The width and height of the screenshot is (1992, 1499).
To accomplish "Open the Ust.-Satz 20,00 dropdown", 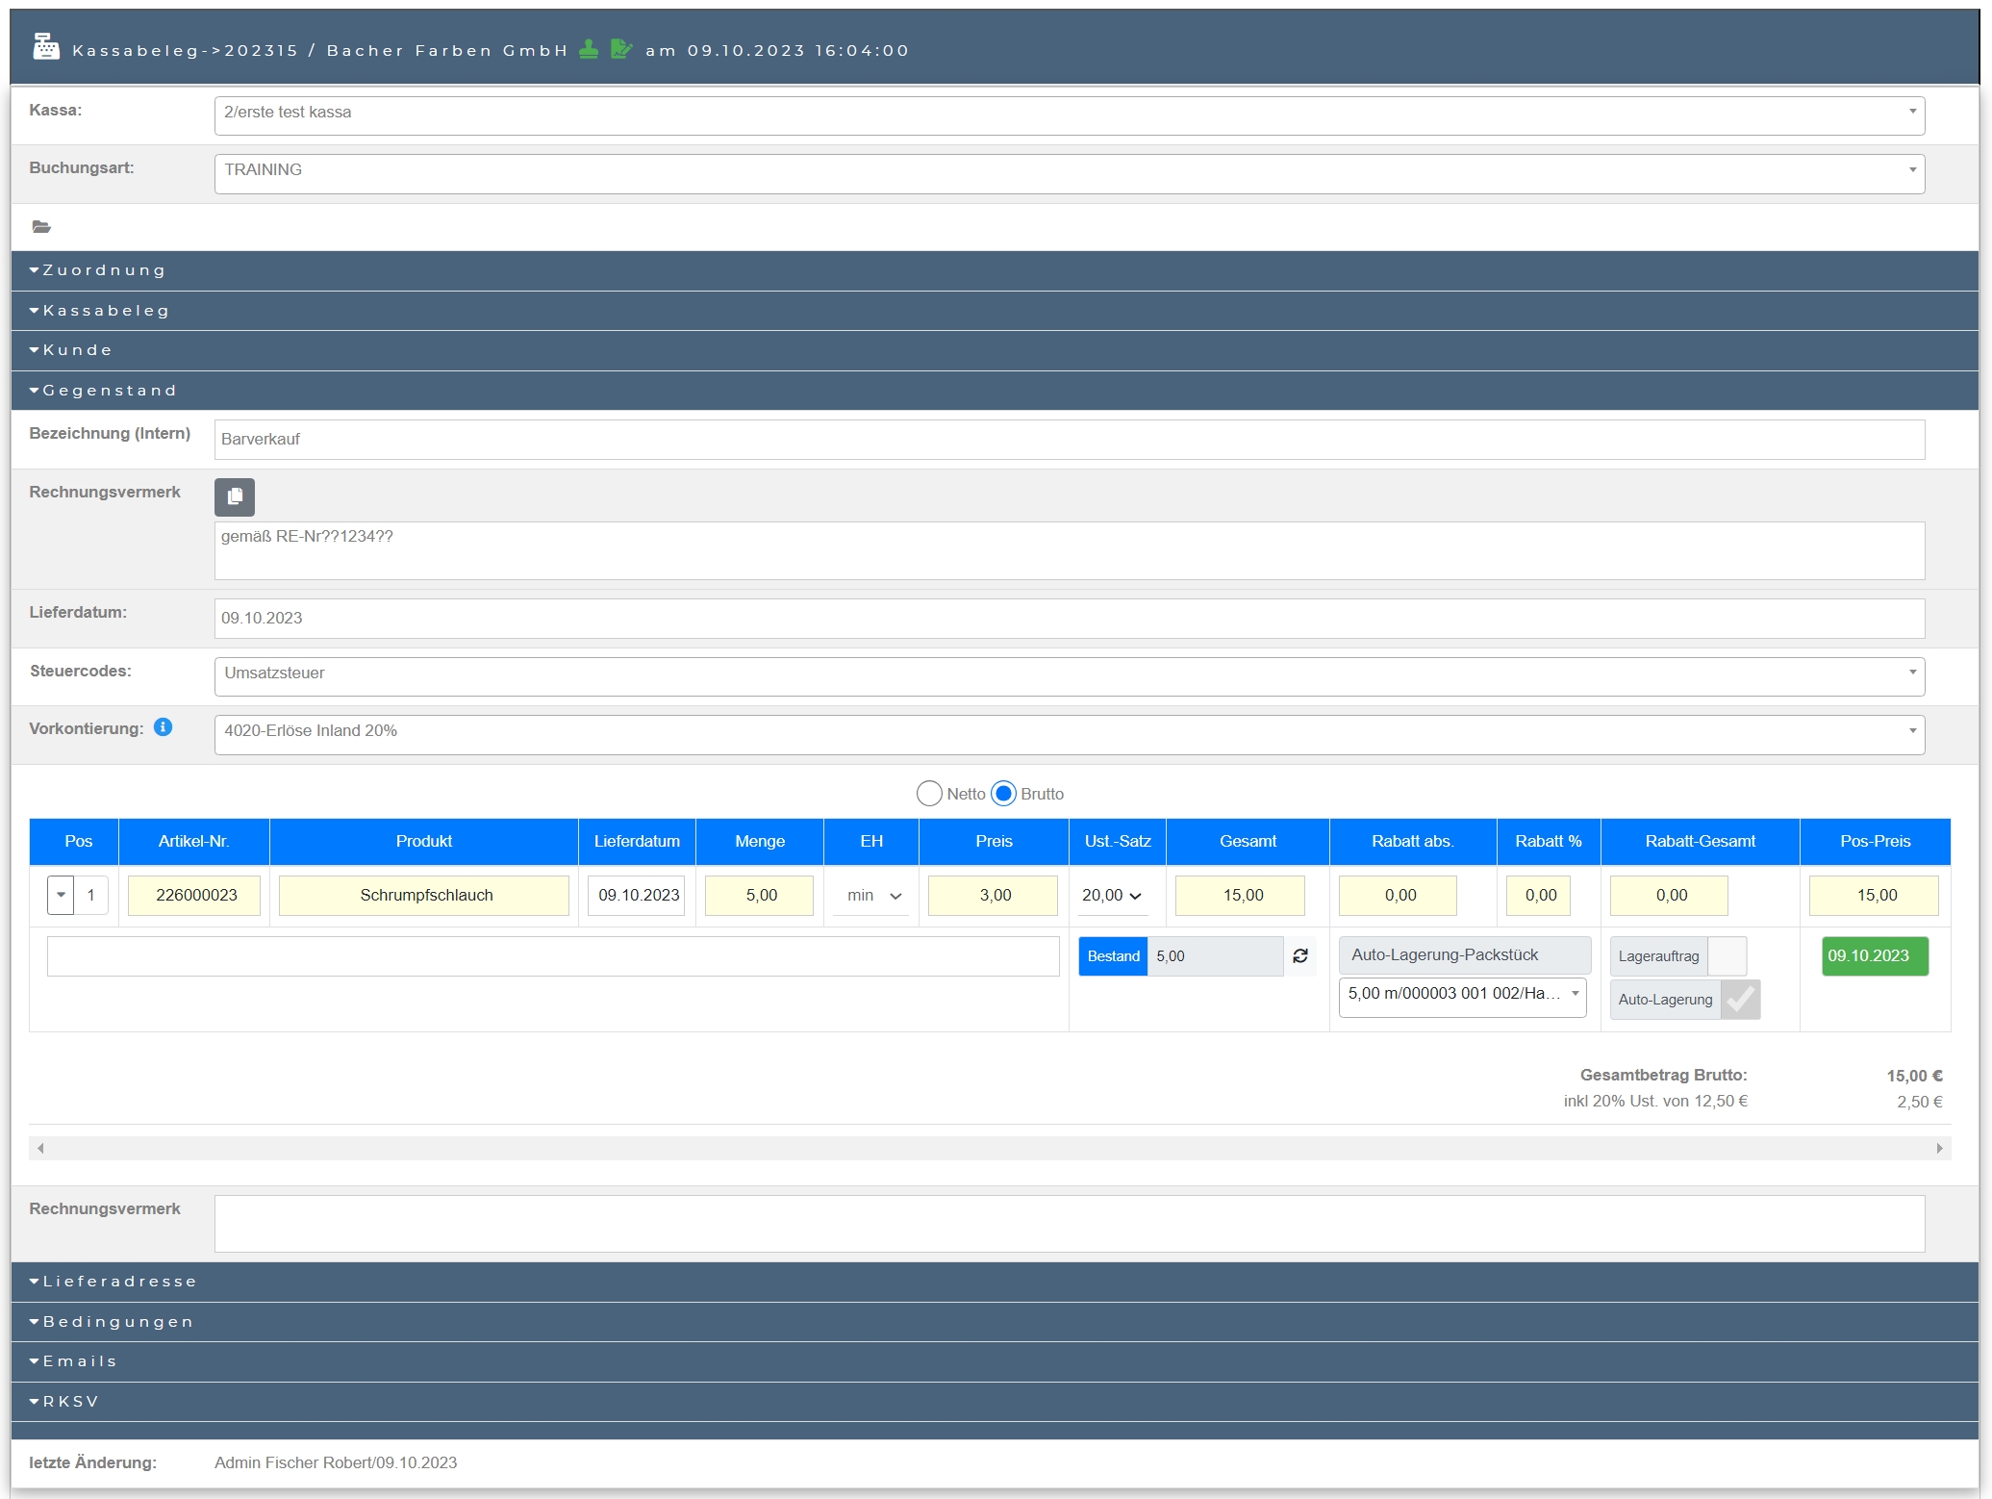I will click(1112, 896).
